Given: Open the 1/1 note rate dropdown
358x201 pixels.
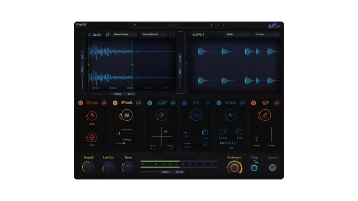Looking at the screenshot, I should (266, 34).
